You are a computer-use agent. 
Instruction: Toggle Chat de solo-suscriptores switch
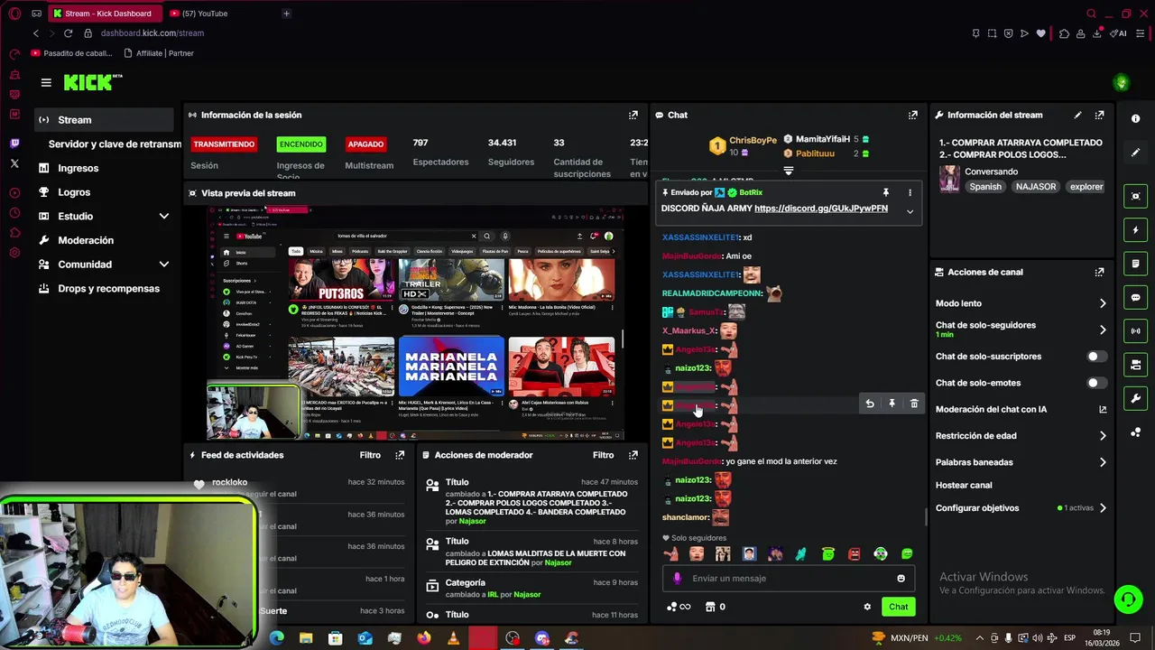pyautogui.click(x=1096, y=357)
